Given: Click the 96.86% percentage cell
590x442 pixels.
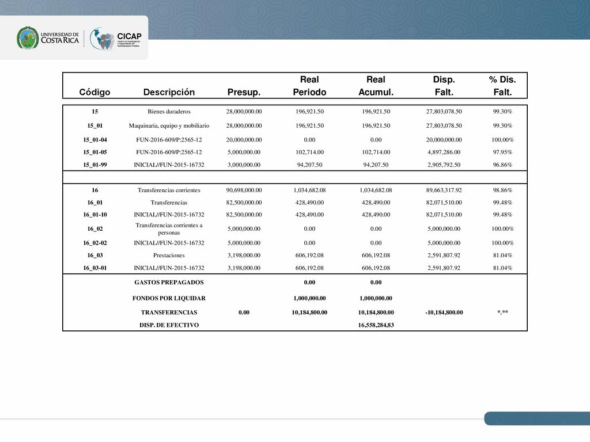Looking at the screenshot, I should [x=502, y=165].
